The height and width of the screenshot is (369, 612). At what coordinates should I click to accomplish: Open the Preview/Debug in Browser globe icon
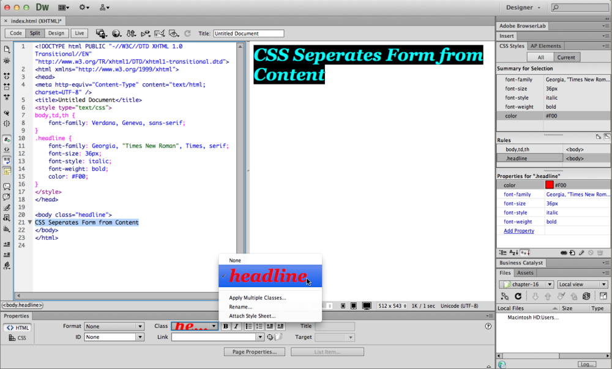pyautogui.click(x=116, y=33)
